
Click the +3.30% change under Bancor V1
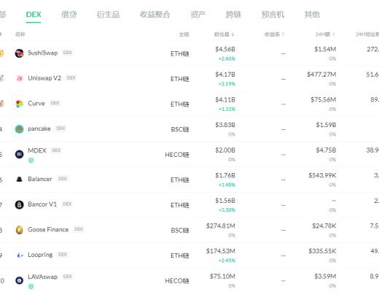[227, 210]
